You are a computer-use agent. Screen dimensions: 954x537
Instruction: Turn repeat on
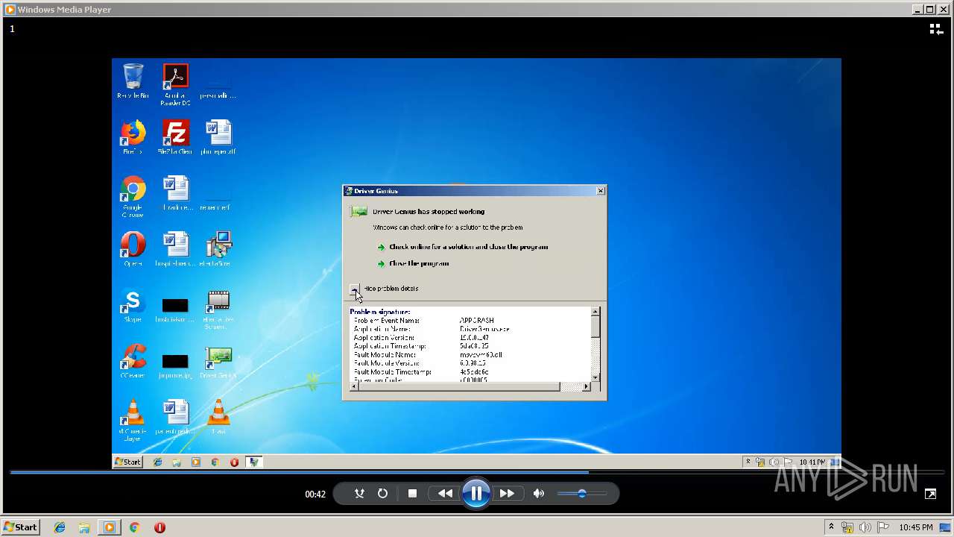point(382,494)
